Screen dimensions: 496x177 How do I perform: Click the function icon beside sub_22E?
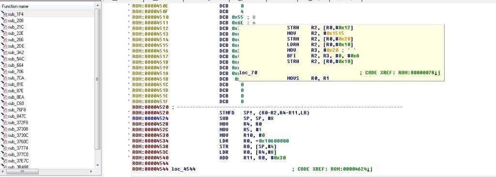pyautogui.click(x=4, y=33)
